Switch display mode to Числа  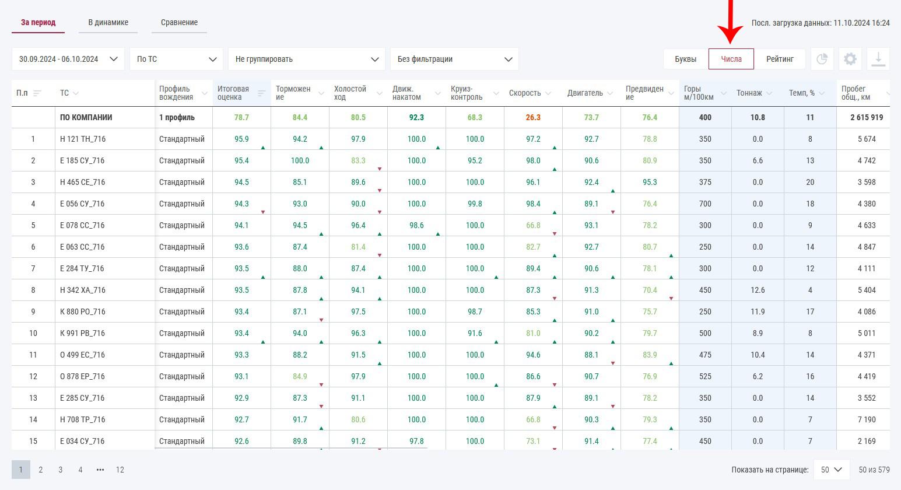(731, 59)
